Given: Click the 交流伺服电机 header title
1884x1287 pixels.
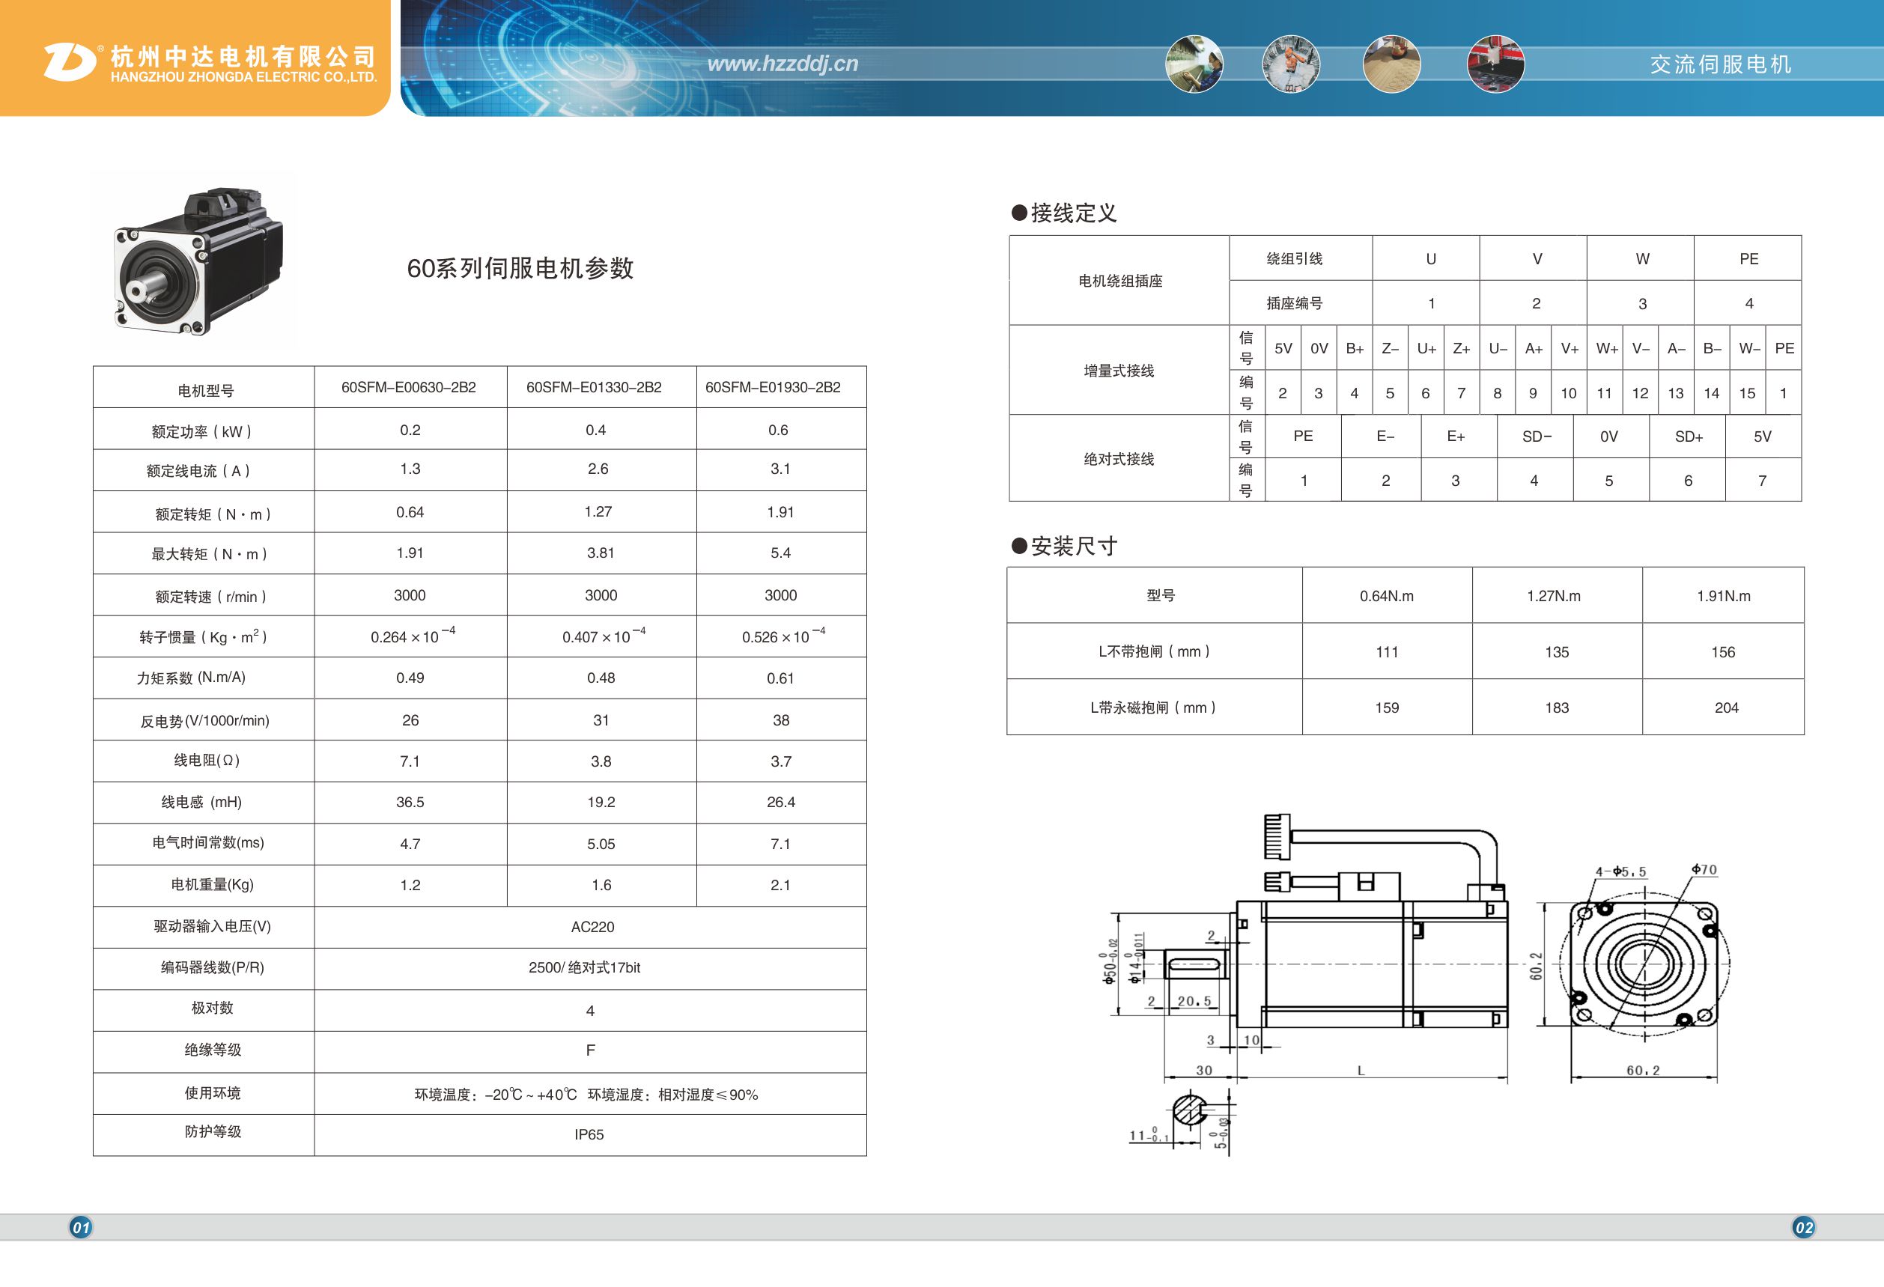Looking at the screenshot, I should point(1720,64).
